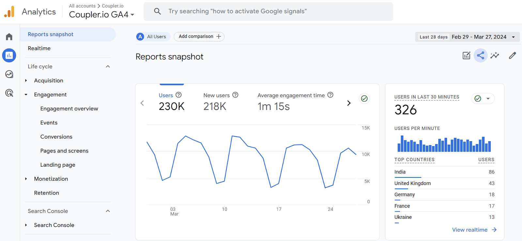Click help icon beside Average engagement time
Image resolution: width=522 pixels, height=241 pixels.
pyautogui.click(x=330, y=95)
